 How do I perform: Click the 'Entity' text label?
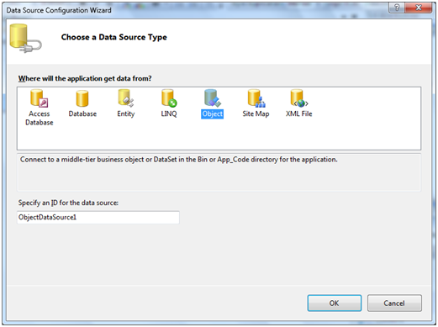126,113
